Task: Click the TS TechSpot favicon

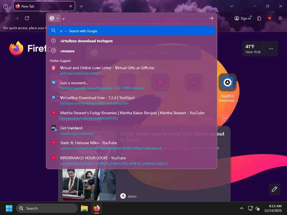Action: coord(53,83)
